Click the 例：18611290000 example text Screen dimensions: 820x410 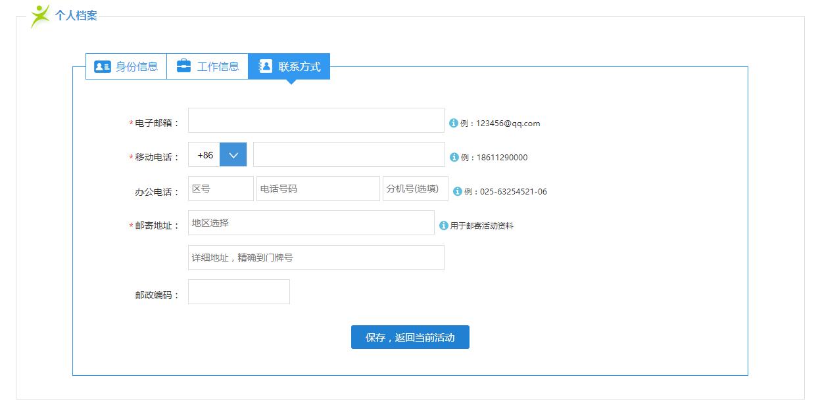[494, 157]
